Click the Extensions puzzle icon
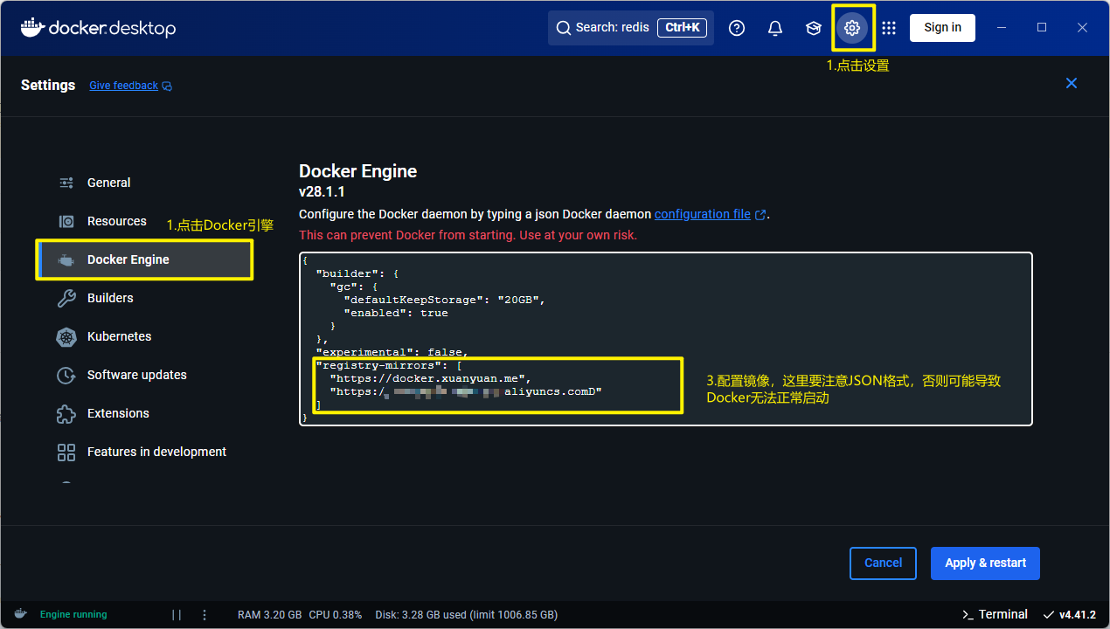 [x=66, y=413]
